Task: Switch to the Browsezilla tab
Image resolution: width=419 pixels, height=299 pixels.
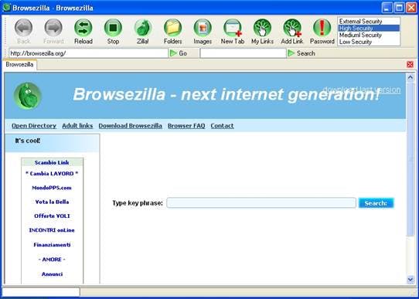Action: pyautogui.click(x=19, y=65)
